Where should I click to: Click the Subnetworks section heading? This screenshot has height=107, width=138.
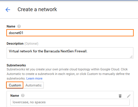16,65
